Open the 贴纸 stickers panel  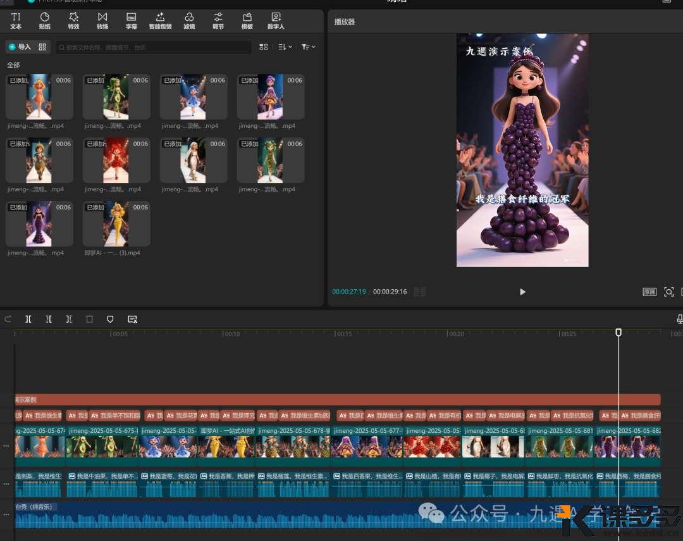[x=44, y=21]
